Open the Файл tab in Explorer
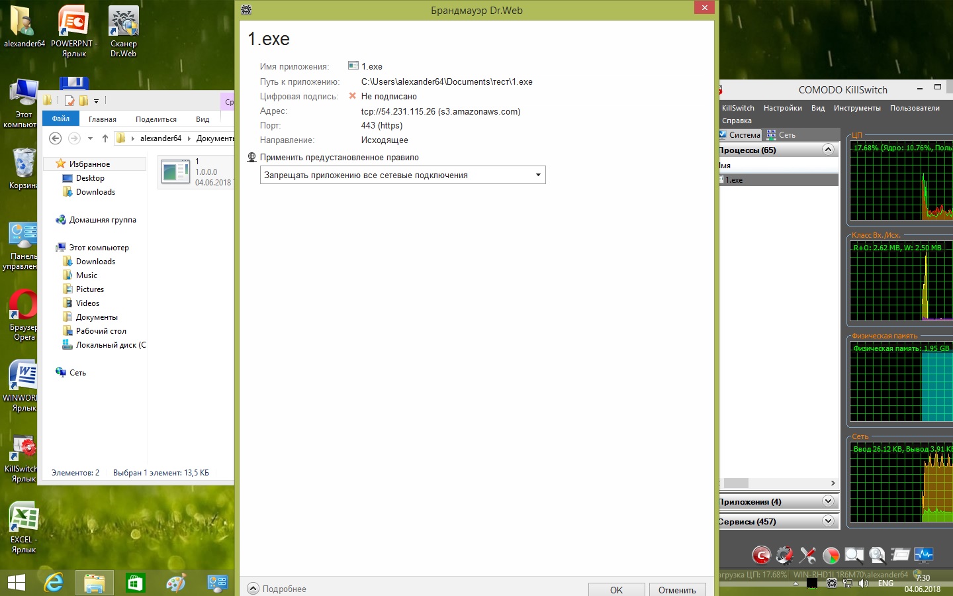Screen dimensions: 953x596 (x=61, y=119)
